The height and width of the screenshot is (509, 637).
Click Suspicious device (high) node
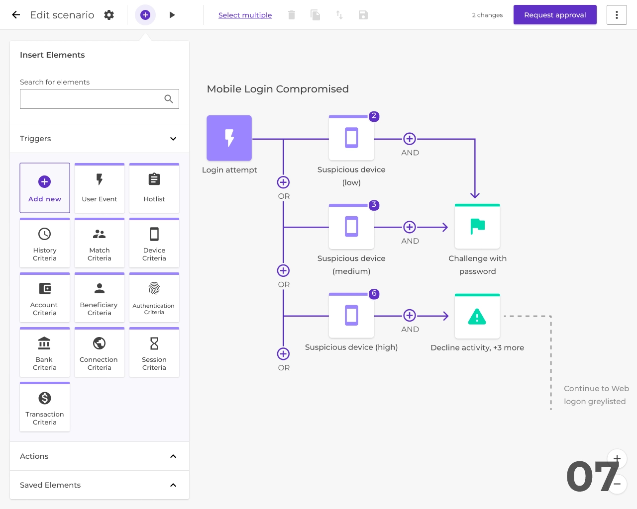pos(351,315)
